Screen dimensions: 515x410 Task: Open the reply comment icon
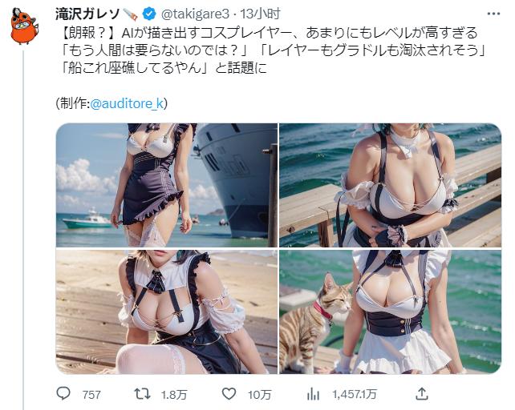pos(63,393)
